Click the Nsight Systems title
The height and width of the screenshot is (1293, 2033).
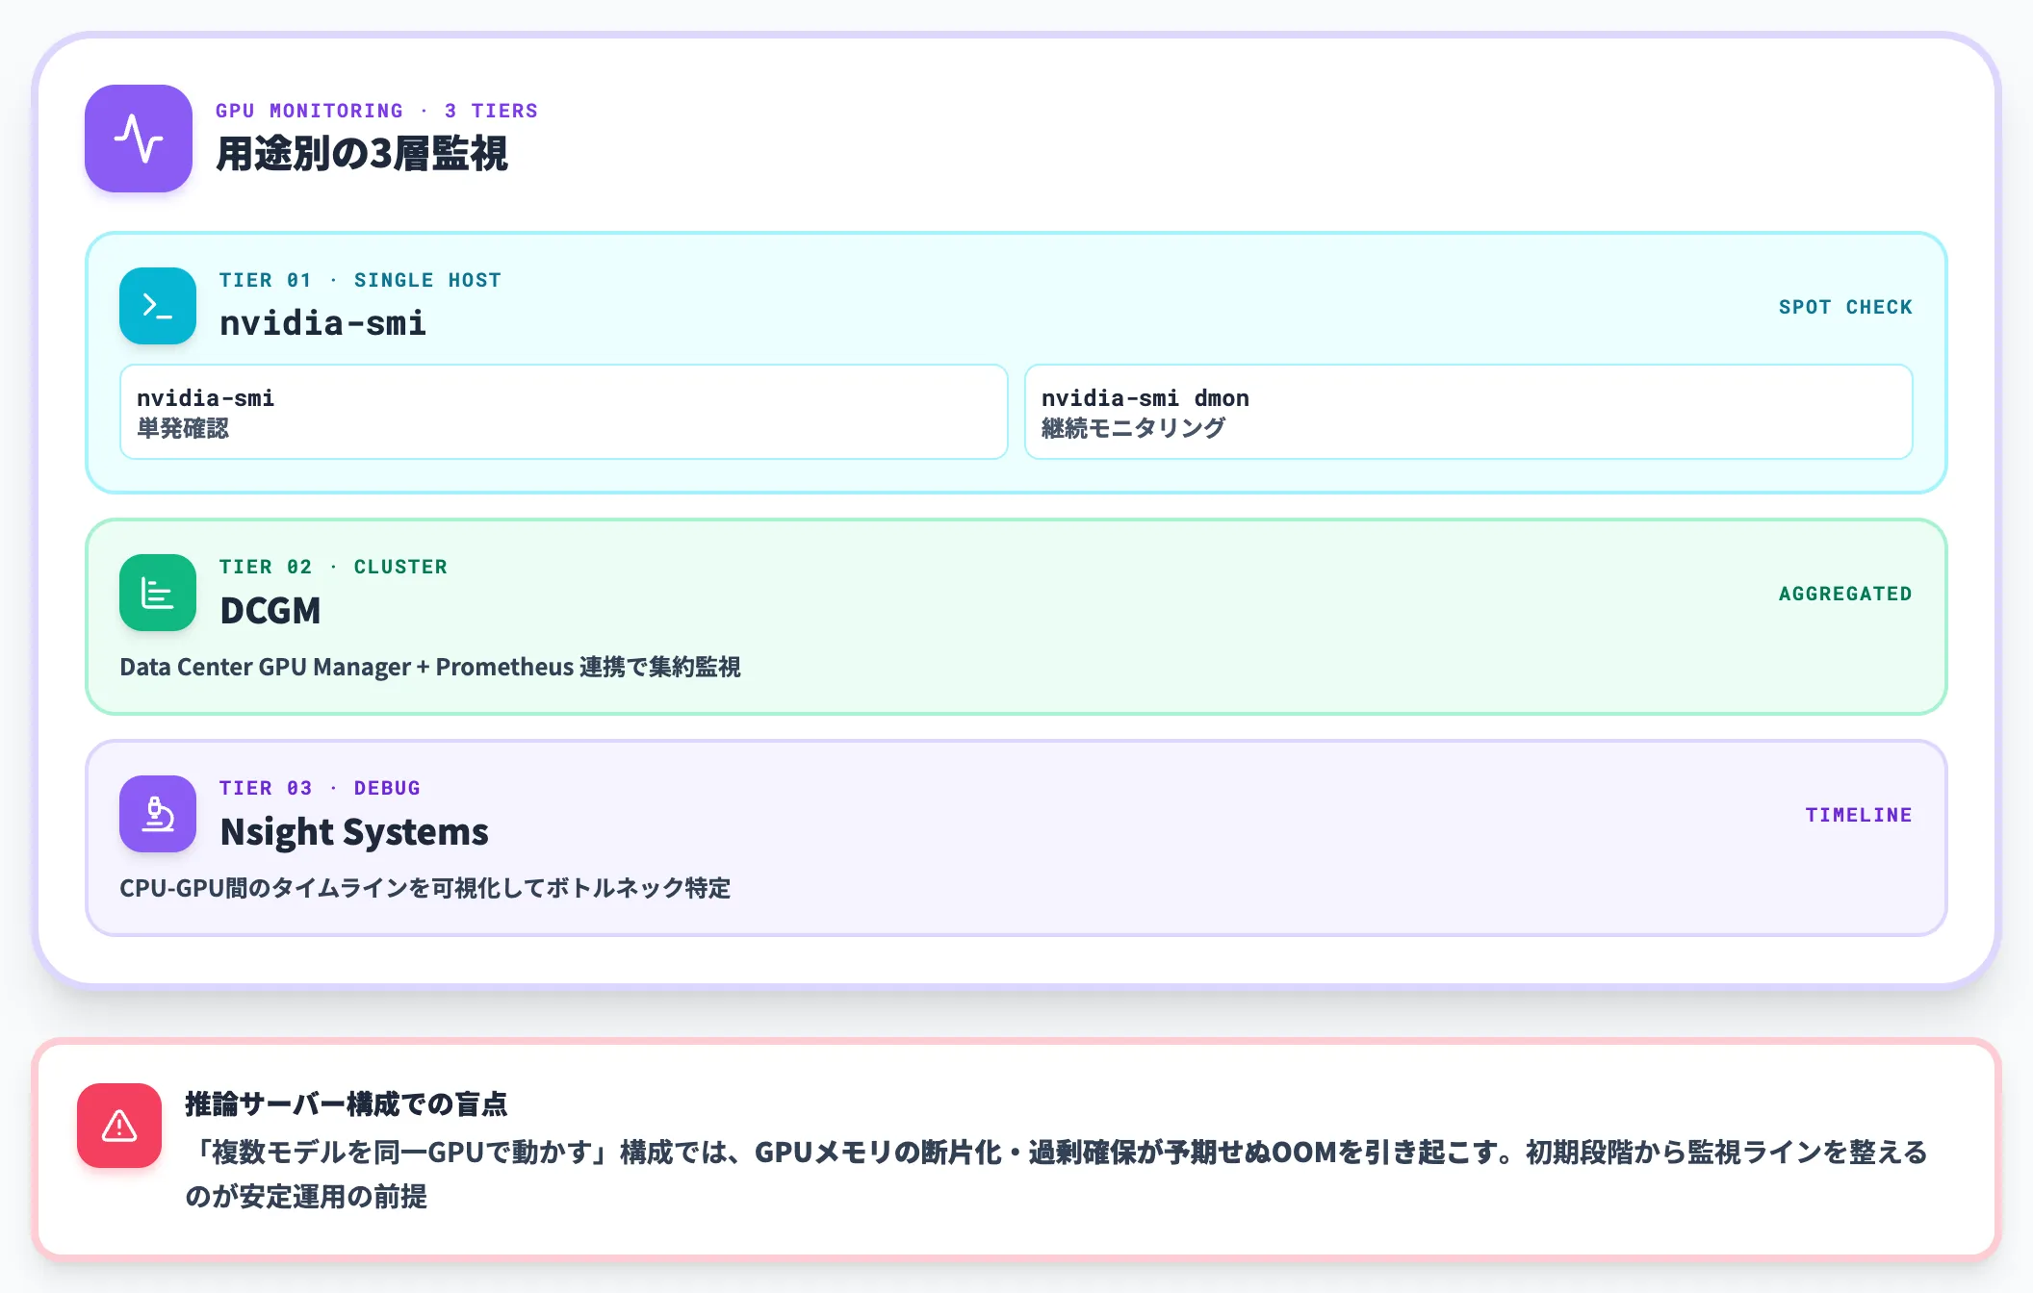[x=354, y=832]
